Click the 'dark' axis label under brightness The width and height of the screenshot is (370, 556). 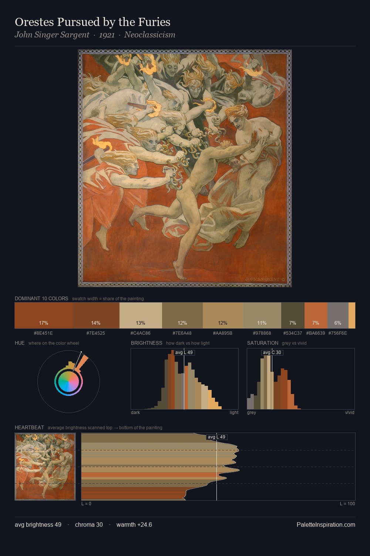tap(135, 413)
